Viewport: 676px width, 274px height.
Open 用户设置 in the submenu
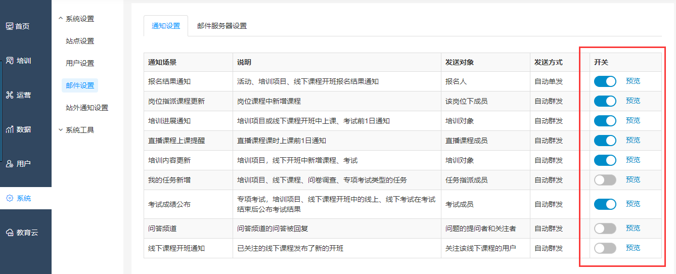[80, 63]
